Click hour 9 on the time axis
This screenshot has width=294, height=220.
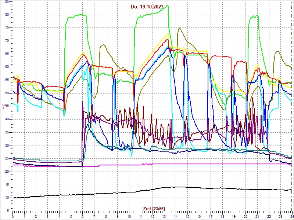117,216
